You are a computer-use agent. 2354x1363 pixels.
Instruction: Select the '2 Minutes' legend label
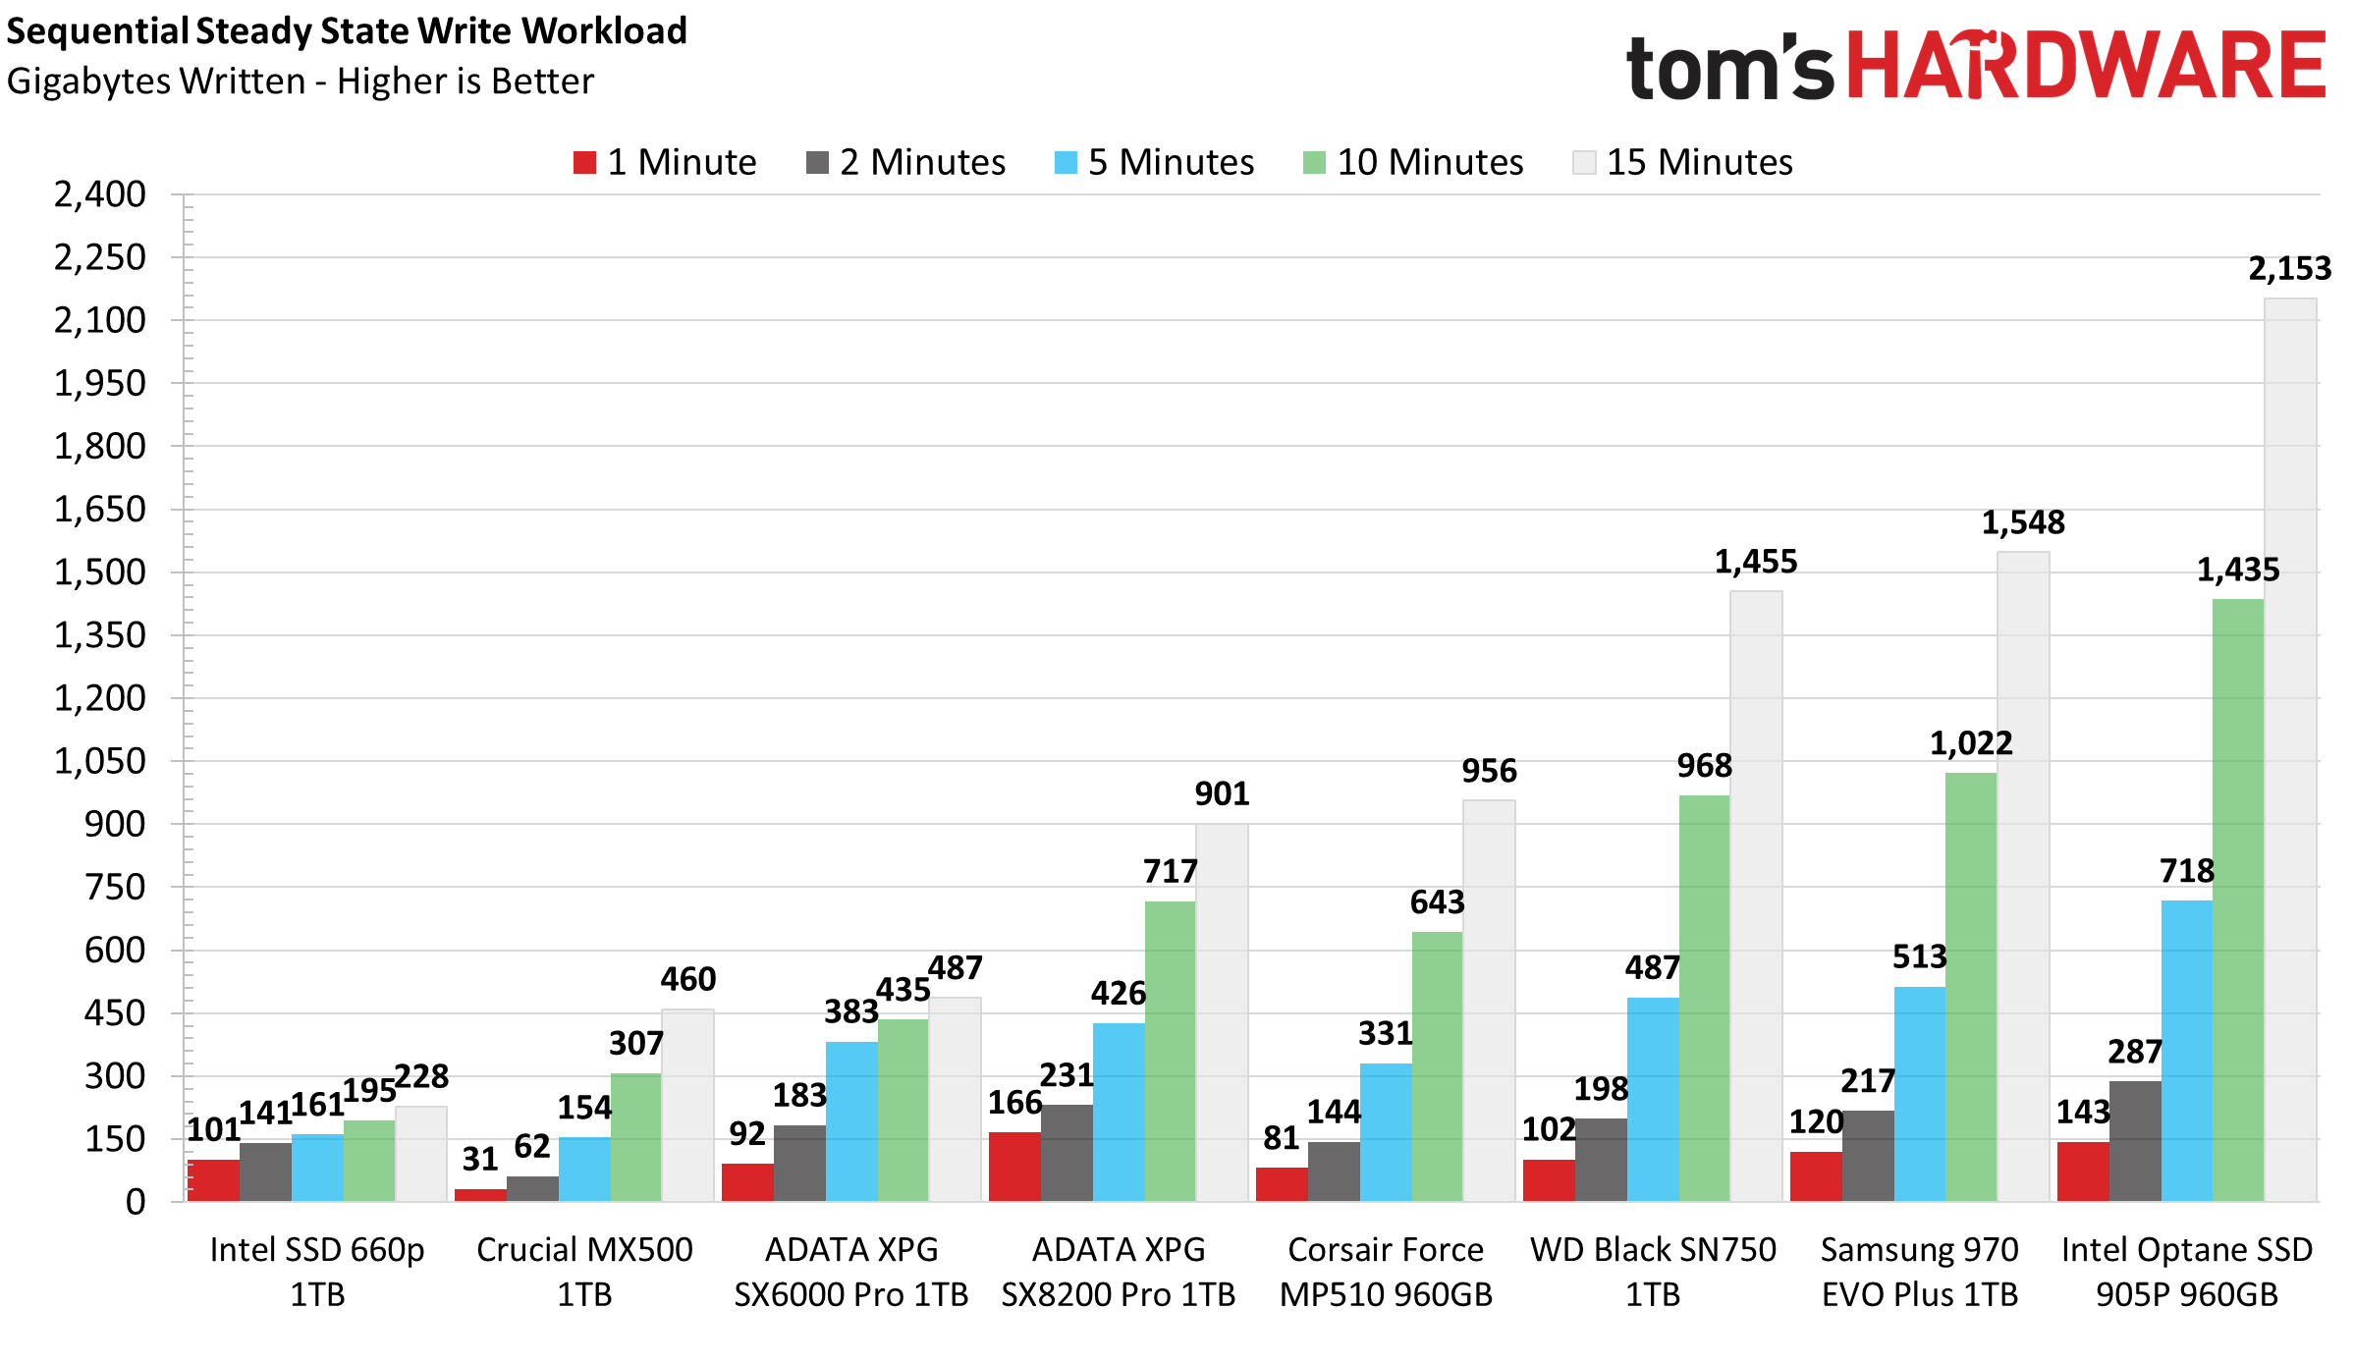[922, 162]
